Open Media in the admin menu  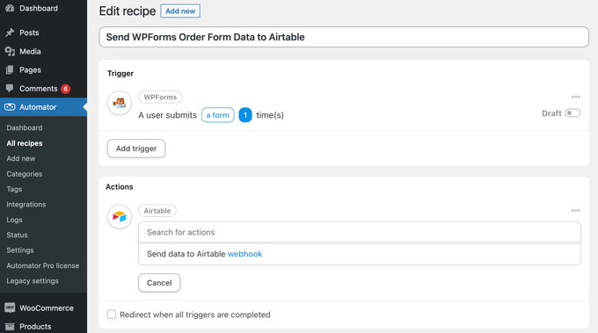coord(30,52)
